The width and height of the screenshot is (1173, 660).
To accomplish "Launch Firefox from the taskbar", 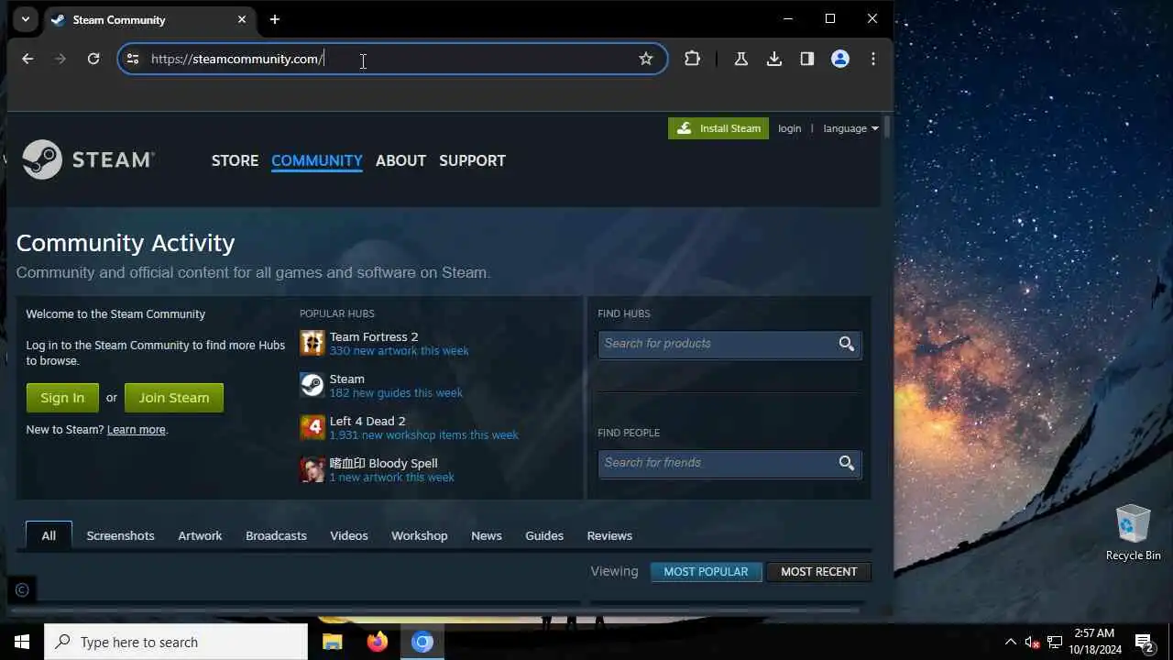I will 377,642.
